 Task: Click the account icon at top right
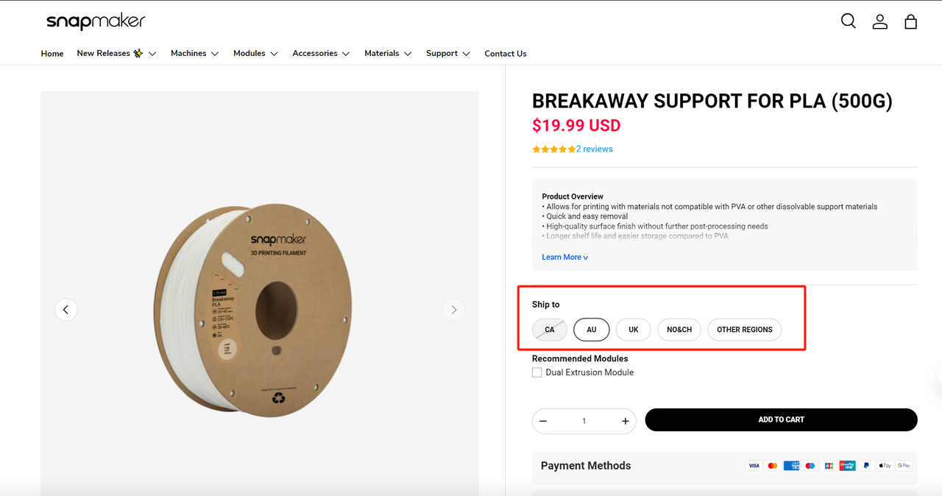(879, 21)
